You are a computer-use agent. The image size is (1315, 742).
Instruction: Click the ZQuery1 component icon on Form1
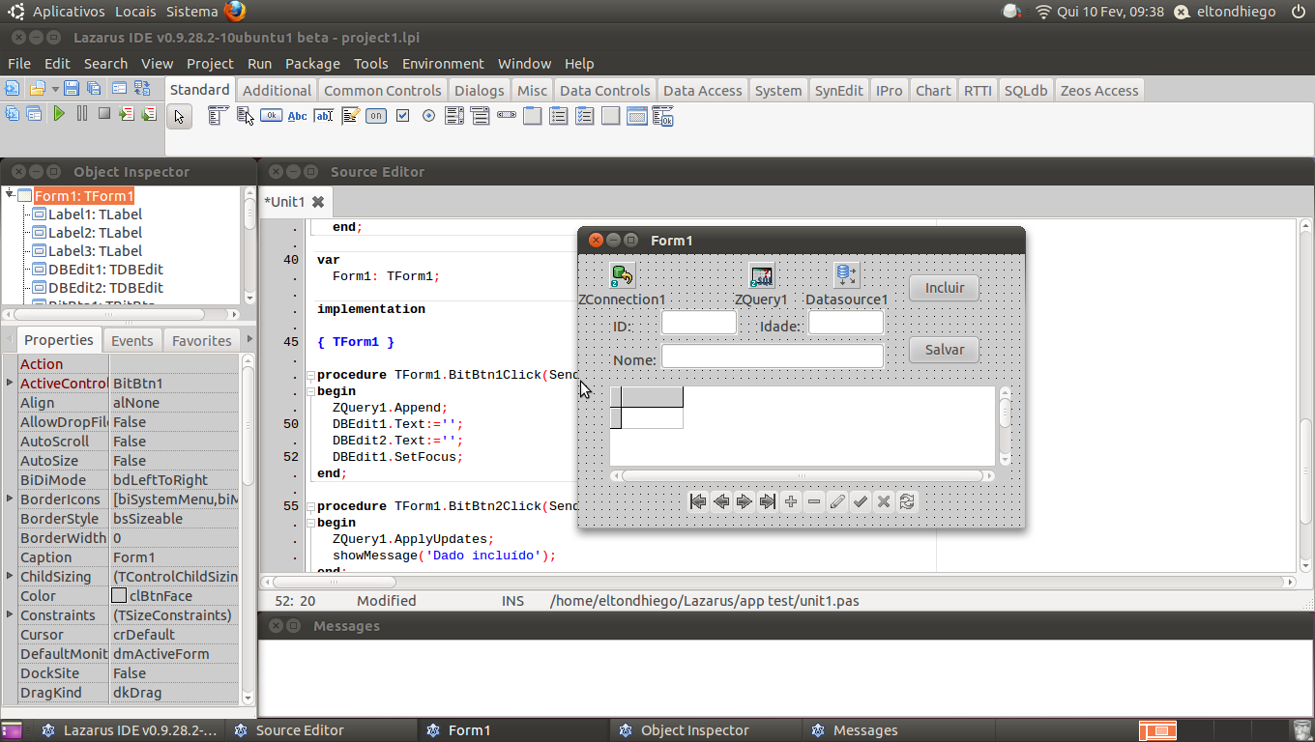pos(762,274)
